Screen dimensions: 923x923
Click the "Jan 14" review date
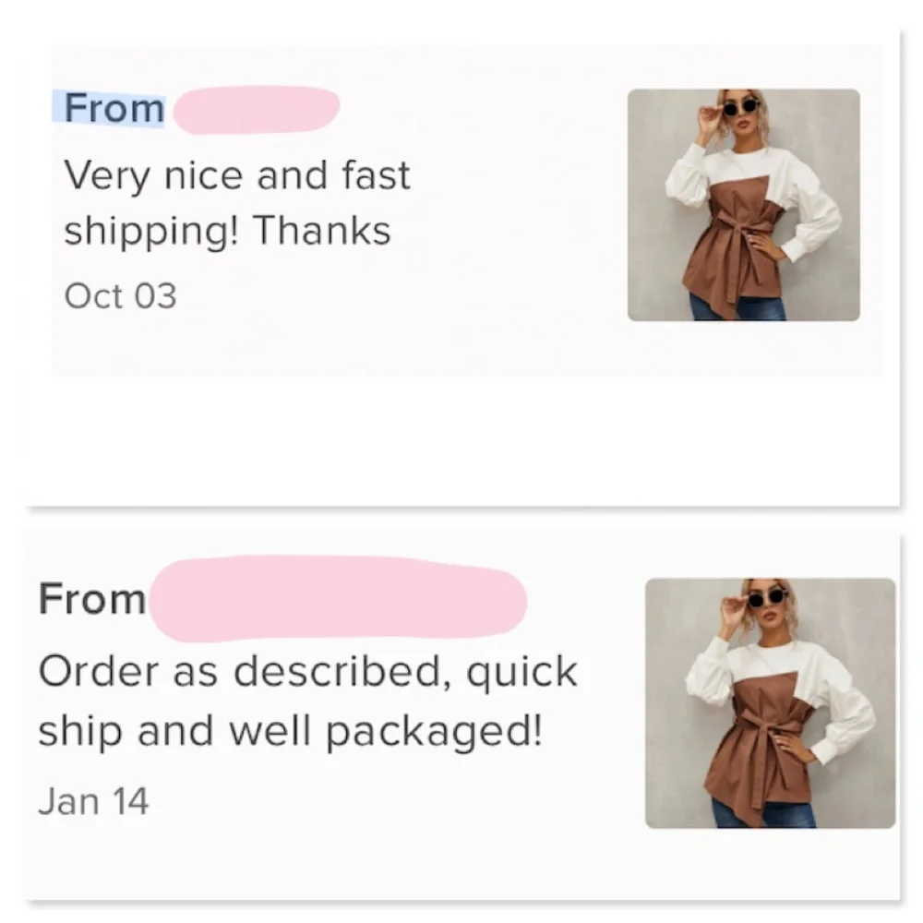(93, 799)
